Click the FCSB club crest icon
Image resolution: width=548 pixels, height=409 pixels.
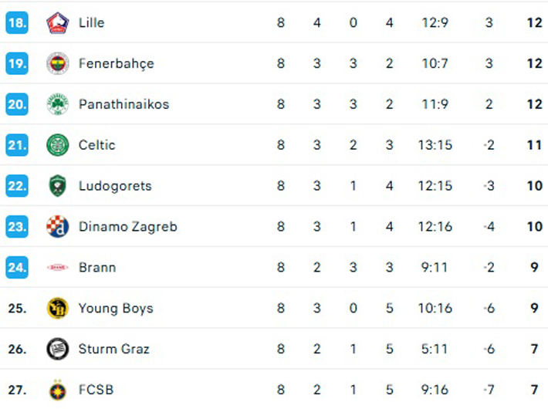click(x=57, y=390)
